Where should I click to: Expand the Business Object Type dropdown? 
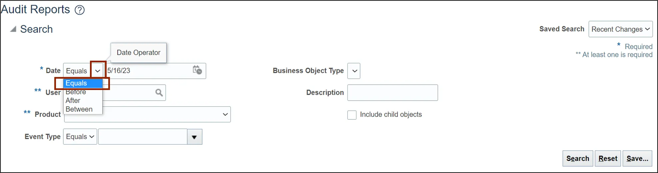[354, 71]
